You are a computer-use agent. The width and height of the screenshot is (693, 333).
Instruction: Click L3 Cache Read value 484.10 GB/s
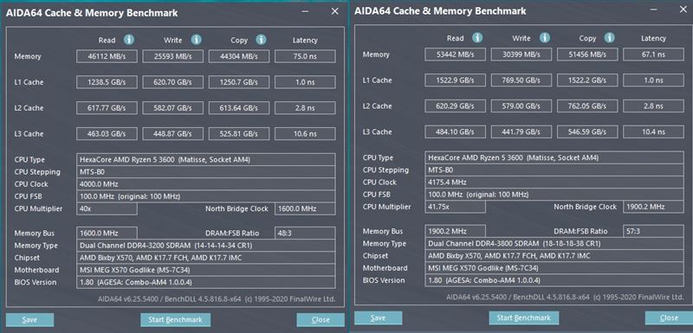point(456,131)
